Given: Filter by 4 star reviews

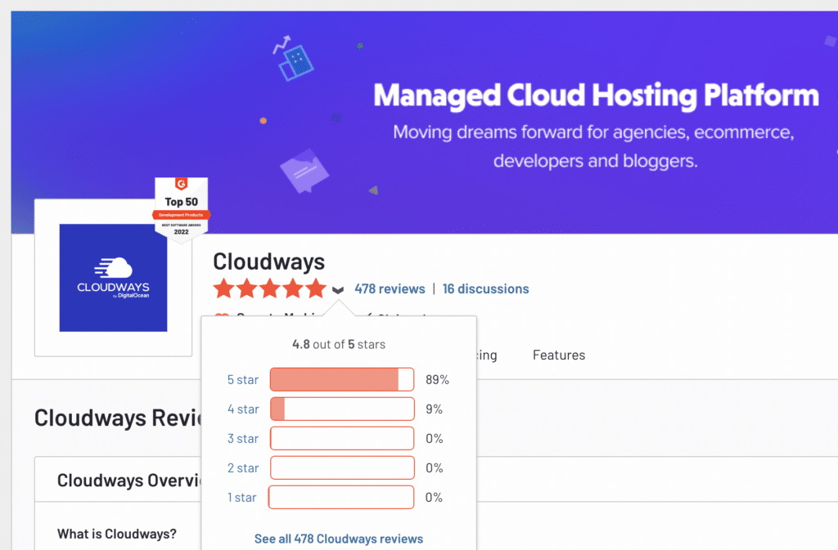Looking at the screenshot, I should 243,409.
